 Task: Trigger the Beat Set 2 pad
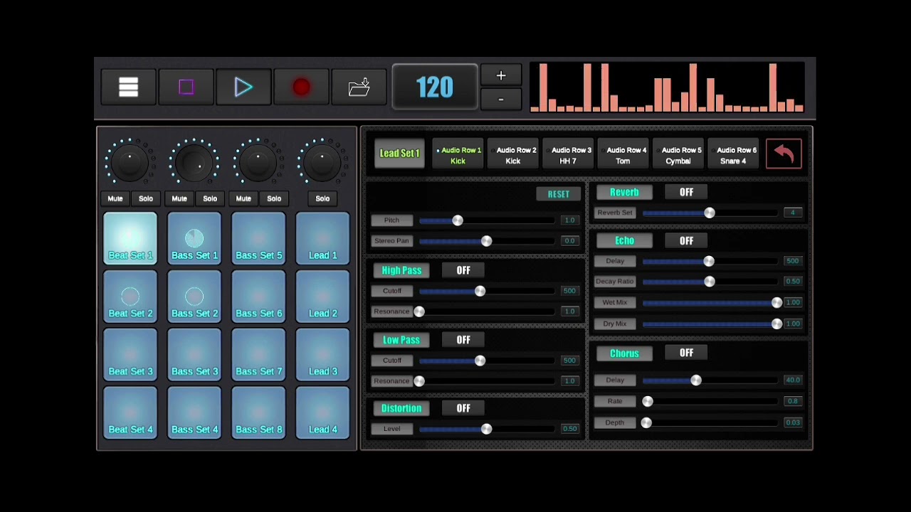tap(130, 297)
